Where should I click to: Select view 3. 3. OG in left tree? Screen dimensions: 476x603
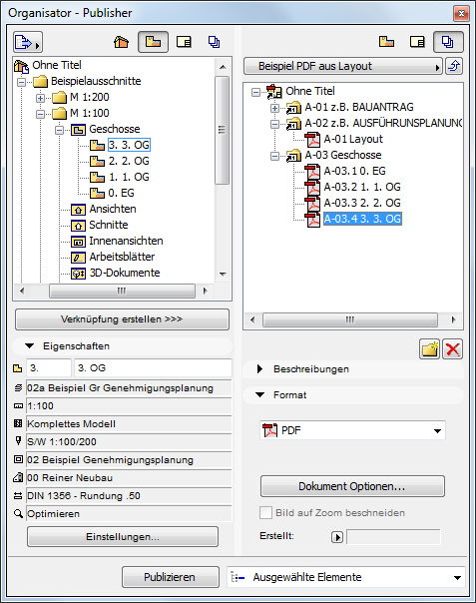pos(129,145)
